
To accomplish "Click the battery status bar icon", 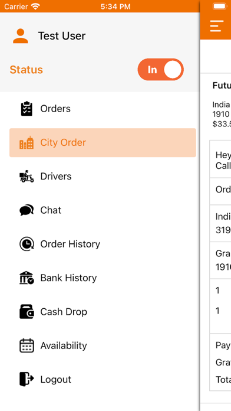I will [219, 6].
